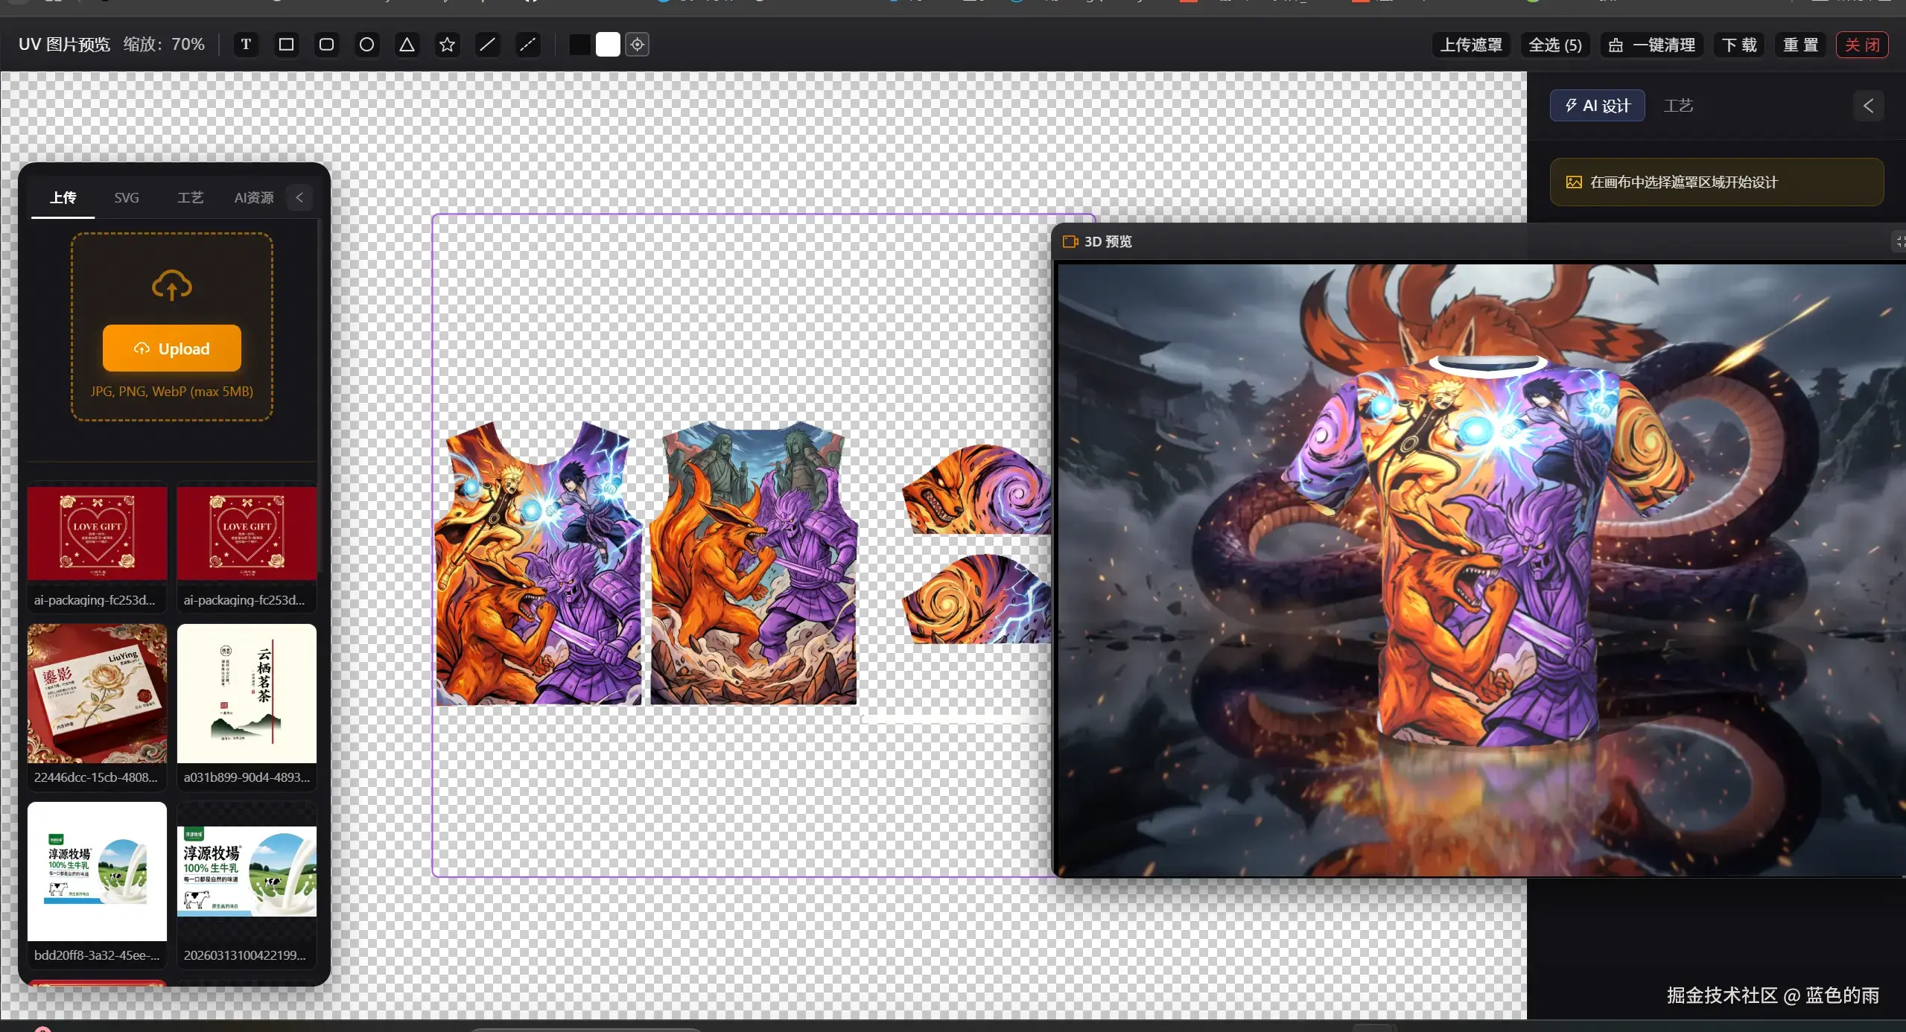Click 一键清理 to clear canvas
Viewport: 1906px width, 1032px height.
(1652, 45)
